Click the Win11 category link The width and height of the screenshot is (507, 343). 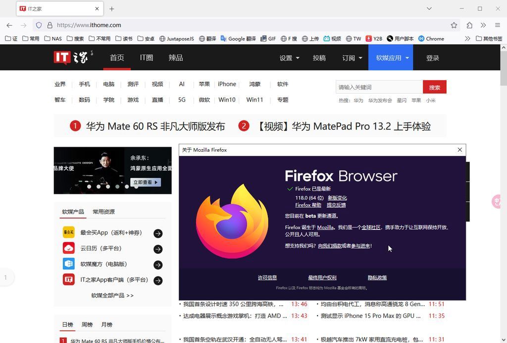coord(255,100)
